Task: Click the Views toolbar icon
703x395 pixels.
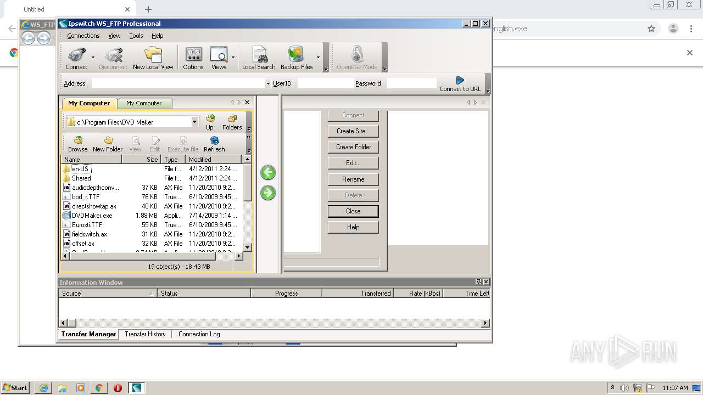Action: (219, 58)
